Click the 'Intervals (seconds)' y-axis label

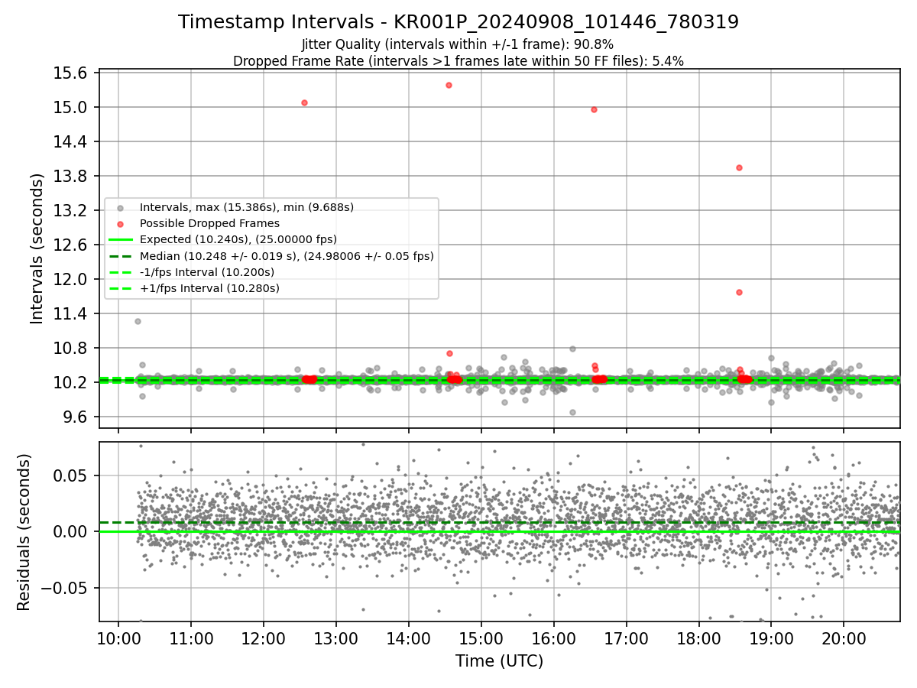(37, 248)
